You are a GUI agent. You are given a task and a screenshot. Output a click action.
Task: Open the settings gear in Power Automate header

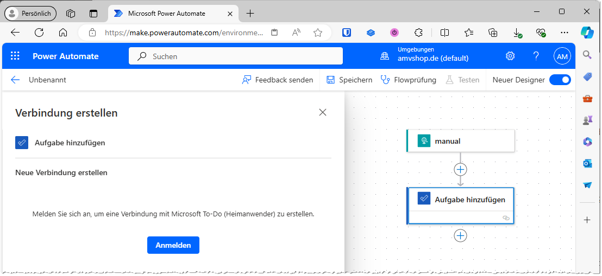510,56
